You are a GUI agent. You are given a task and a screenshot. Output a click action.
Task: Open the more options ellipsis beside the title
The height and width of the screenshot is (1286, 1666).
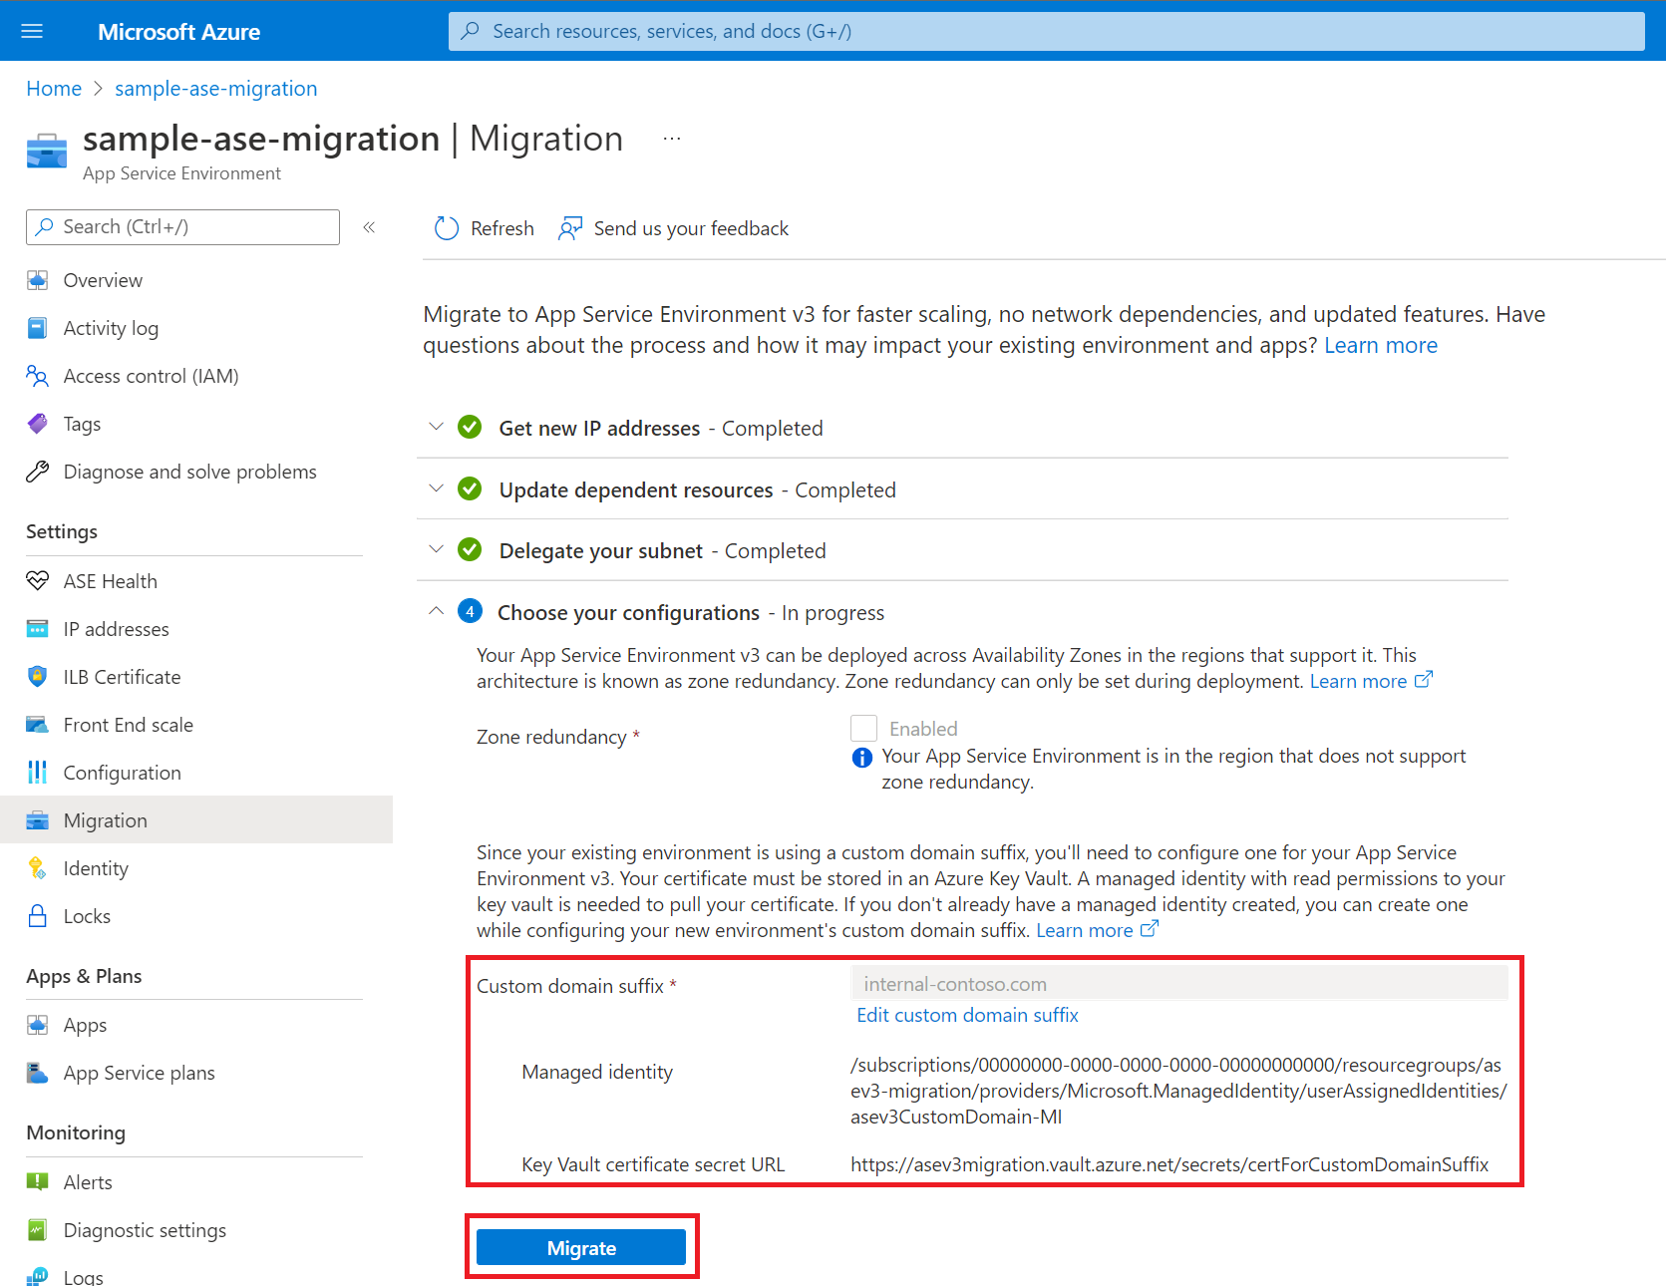tap(672, 139)
